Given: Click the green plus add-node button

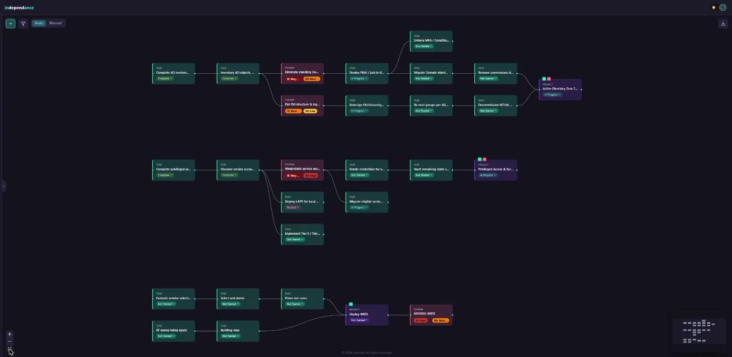Looking at the screenshot, I should tap(10, 23).
